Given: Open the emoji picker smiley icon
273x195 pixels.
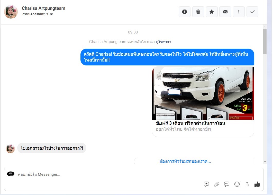Looking at the screenshot, I should point(237,184).
